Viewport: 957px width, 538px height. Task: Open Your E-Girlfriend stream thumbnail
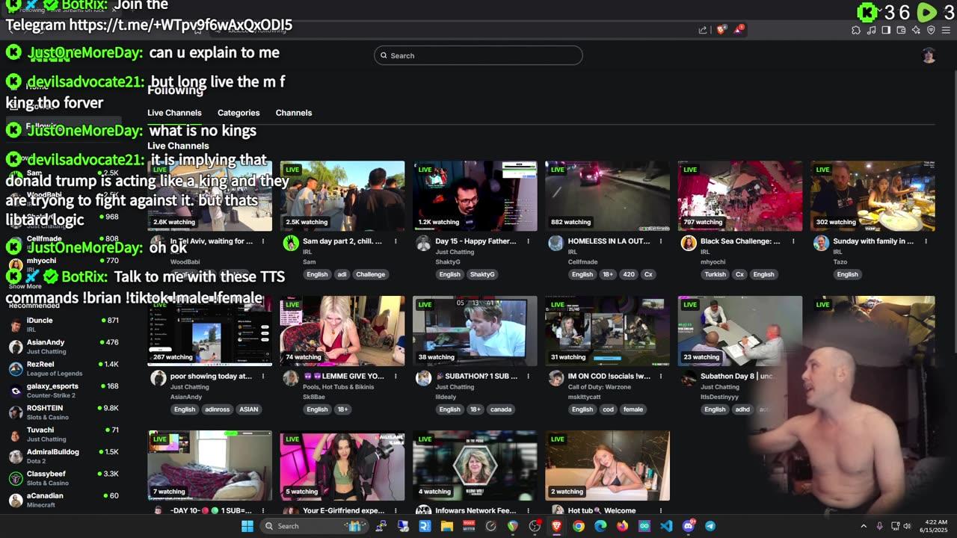point(342,466)
